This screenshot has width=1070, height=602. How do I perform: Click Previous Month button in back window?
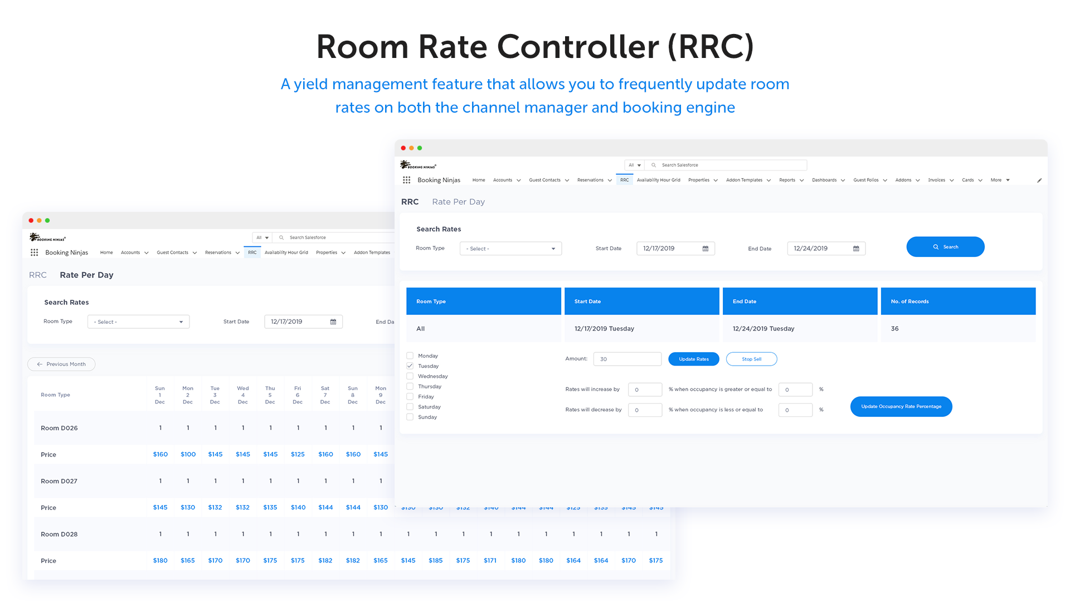(61, 364)
